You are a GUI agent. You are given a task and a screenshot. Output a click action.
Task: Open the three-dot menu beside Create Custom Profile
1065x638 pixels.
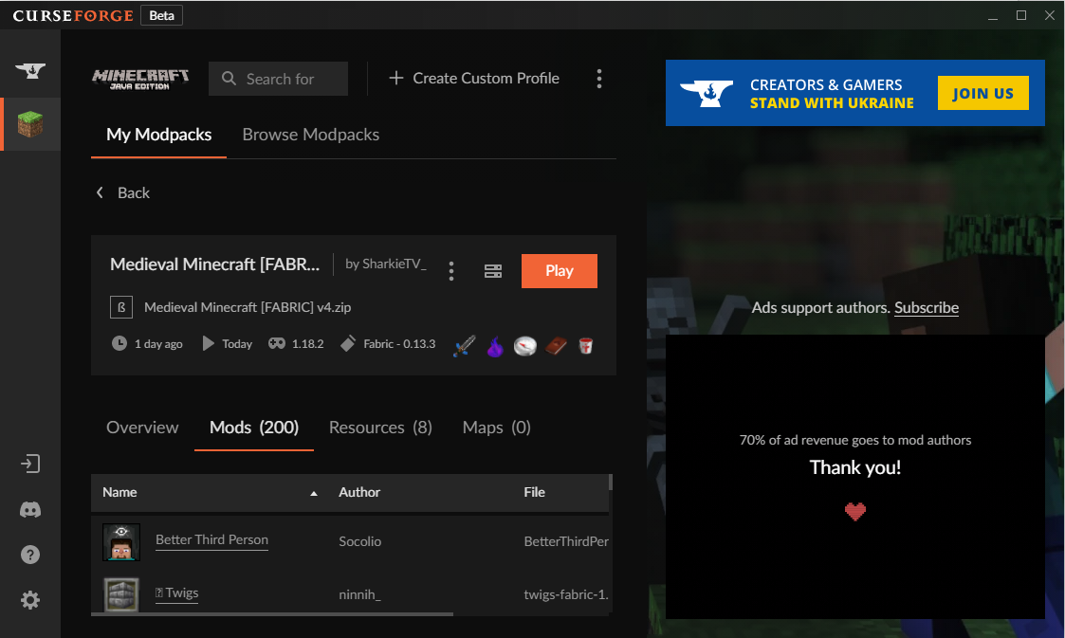pyautogui.click(x=599, y=79)
